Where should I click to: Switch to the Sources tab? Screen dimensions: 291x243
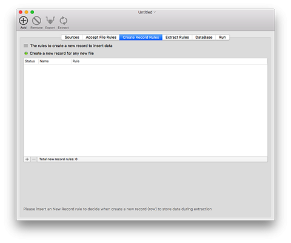pyautogui.click(x=72, y=38)
